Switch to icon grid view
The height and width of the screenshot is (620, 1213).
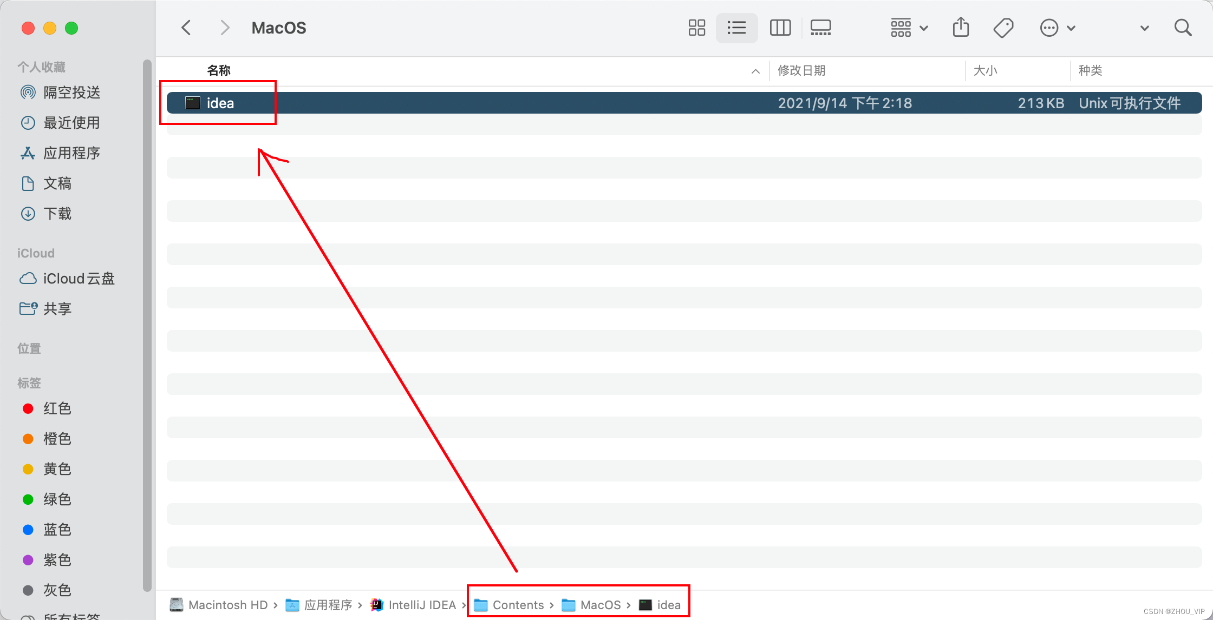[696, 28]
